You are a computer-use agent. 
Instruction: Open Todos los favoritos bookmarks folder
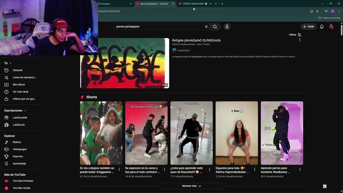(330, 18)
